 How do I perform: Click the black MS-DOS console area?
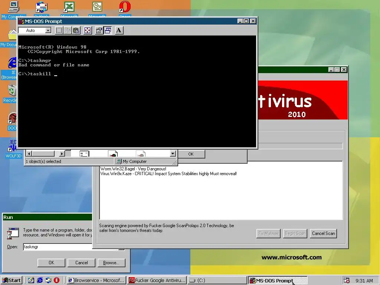tap(137, 91)
